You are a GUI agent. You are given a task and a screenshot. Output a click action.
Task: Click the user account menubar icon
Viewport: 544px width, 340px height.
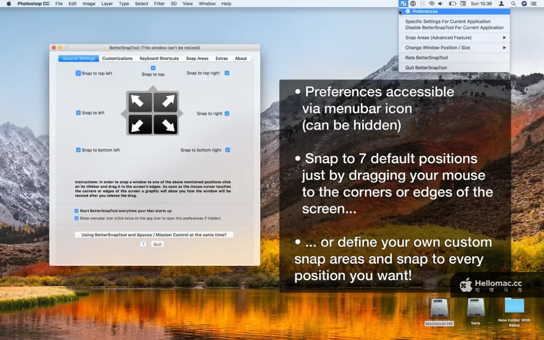501,3
